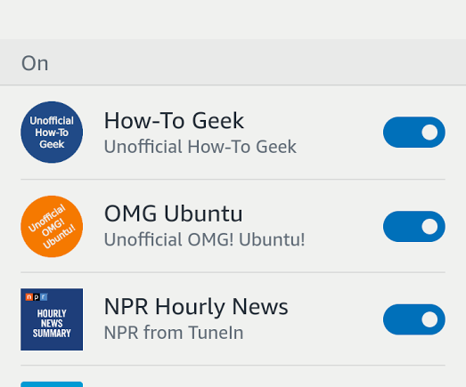Select the partially visible blue icon at bottom
The height and width of the screenshot is (387, 466).
pos(52,384)
